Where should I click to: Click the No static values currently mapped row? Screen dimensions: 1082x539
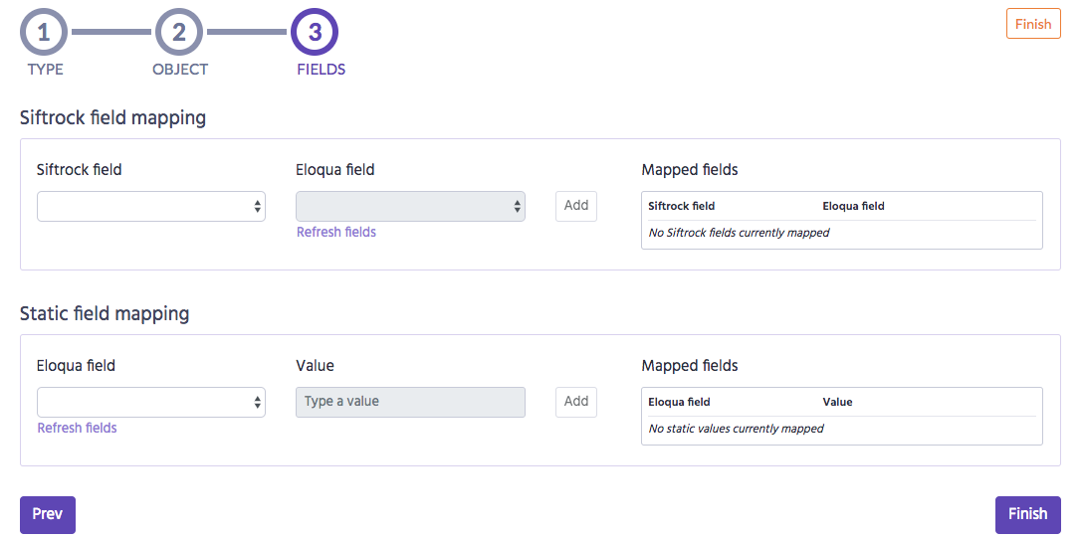842,429
